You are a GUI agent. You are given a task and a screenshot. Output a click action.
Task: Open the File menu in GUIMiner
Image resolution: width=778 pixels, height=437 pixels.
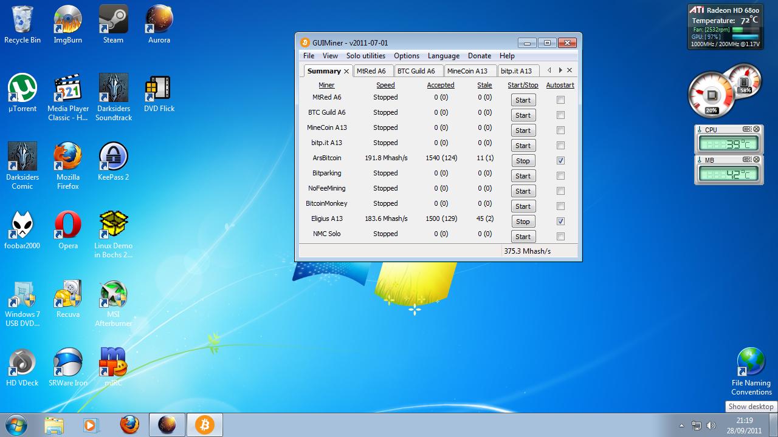(x=309, y=56)
